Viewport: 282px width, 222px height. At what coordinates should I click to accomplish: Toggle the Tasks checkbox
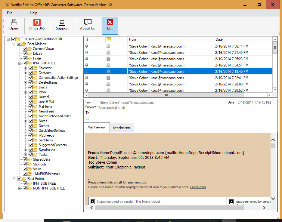31,155
